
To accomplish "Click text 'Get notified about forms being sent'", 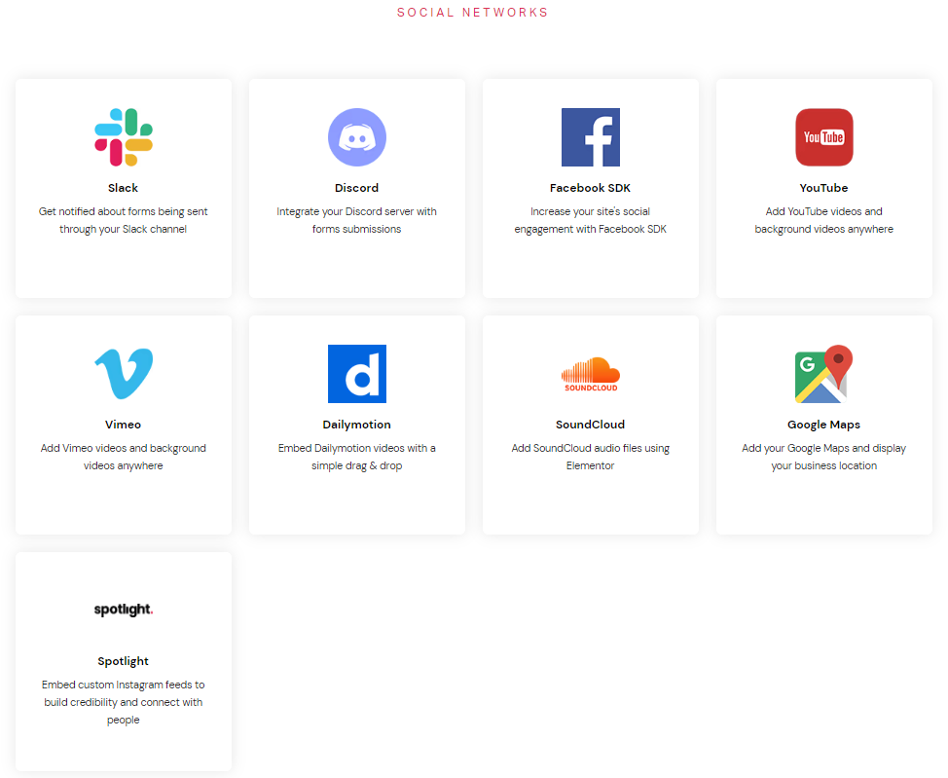I will point(124,211).
